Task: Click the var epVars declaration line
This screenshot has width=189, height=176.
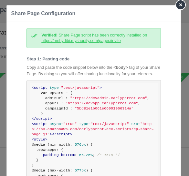Action: 57,93
